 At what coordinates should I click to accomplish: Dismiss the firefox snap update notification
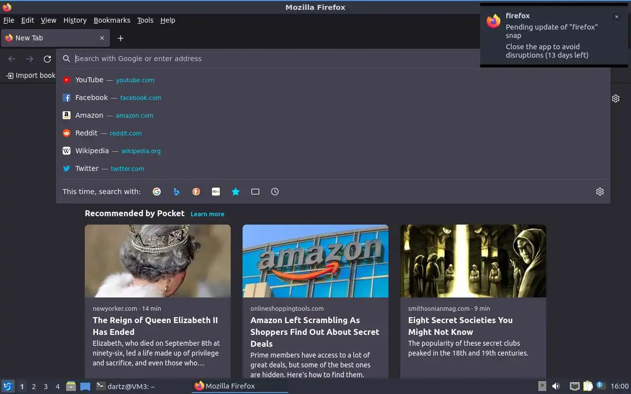pos(616,17)
